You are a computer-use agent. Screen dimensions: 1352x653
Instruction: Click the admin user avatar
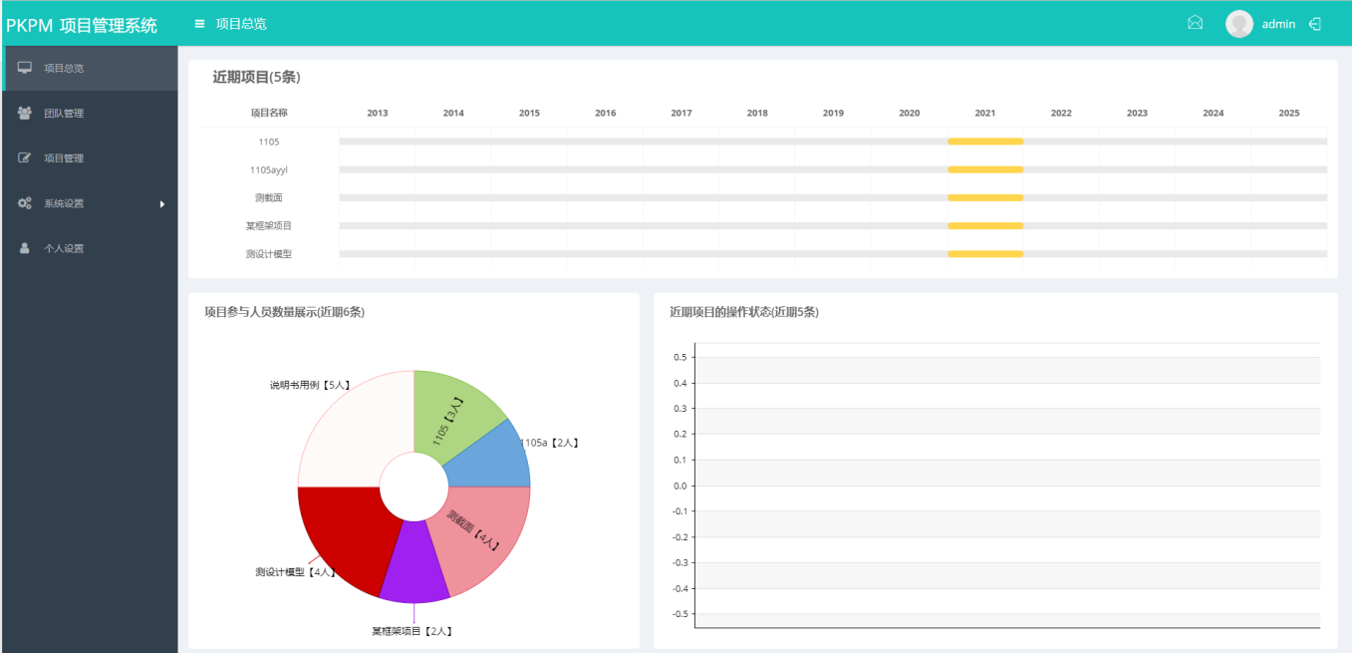[1238, 24]
